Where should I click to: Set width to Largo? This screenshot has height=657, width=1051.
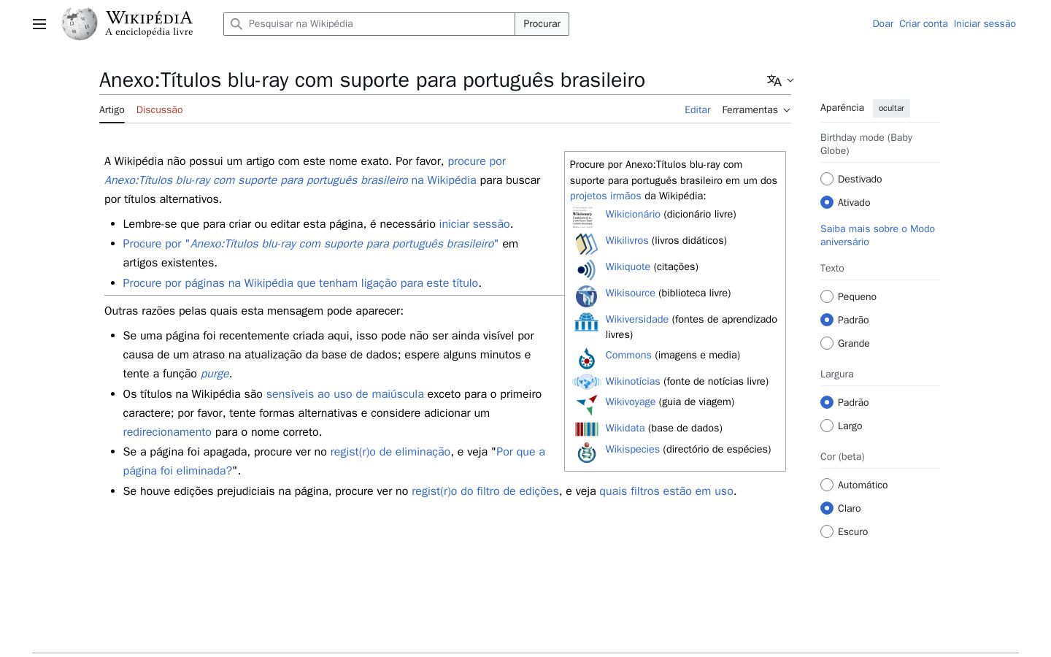(x=827, y=426)
